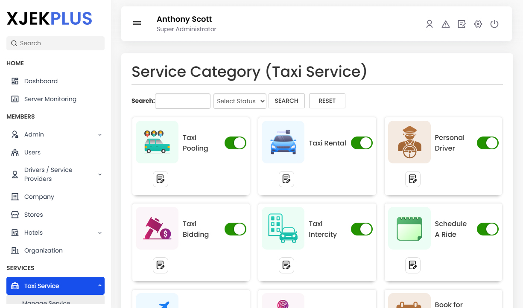Click the SEARCH button
Viewport: 523px width, 308px height.
[286, 101]
